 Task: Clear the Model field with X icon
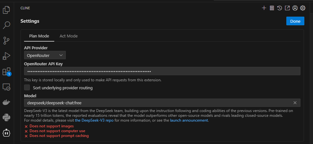point(295,103)
